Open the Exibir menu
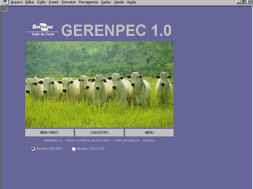Viewport: 253px width, 189px height. (41, 2)
